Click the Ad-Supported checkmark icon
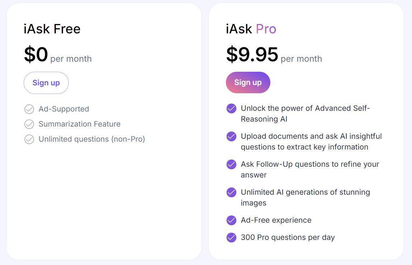 pyautogui.click(x=29, y=109)
